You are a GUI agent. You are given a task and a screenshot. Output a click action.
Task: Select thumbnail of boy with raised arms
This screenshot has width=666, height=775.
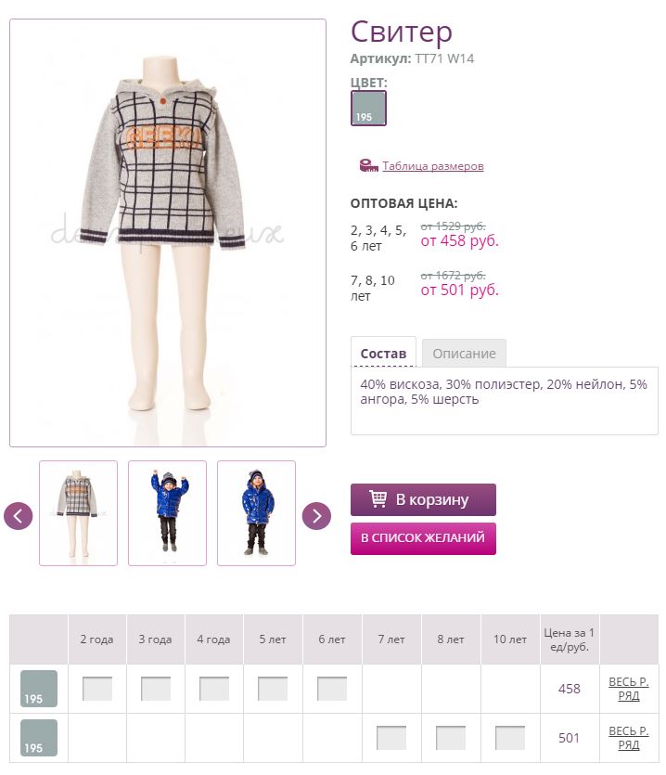pos(168,513)
